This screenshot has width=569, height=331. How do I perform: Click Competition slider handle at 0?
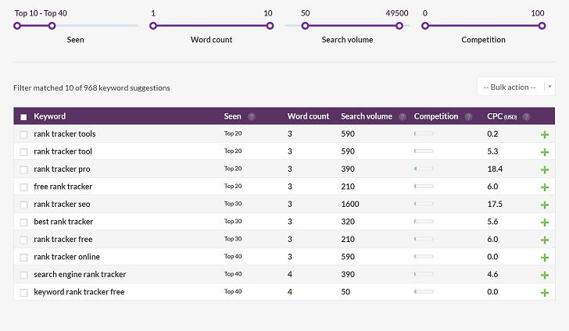[425, 26]
